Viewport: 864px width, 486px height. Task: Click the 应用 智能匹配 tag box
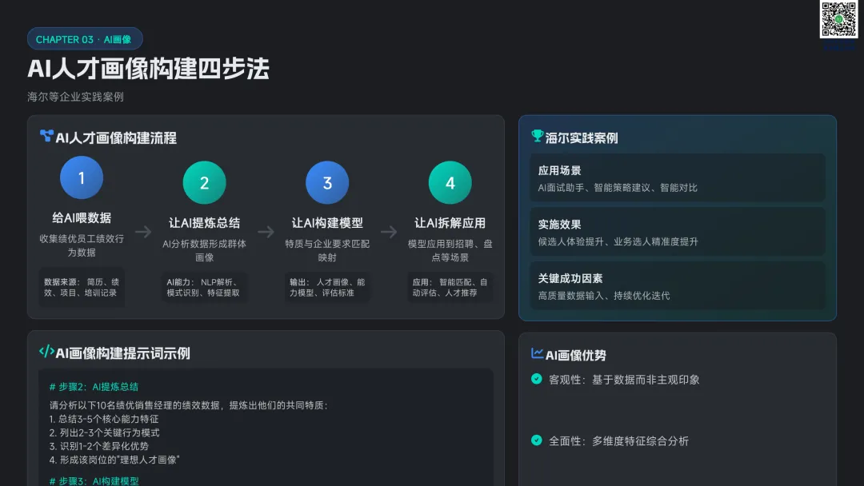450,287
